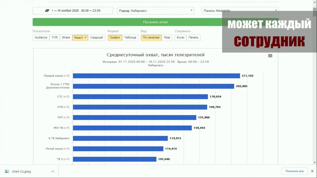The width and height of the screenshot is (317, 178).
Task: Switch view to Total
Action: coord(167,38)
